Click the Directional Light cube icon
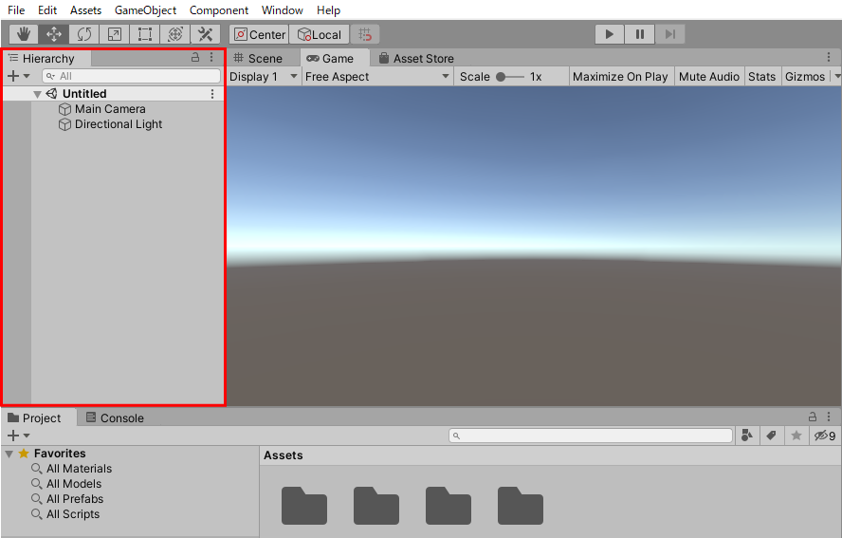Image resolution: width=842 pixels, height=538 pixels. click(64, 124)
